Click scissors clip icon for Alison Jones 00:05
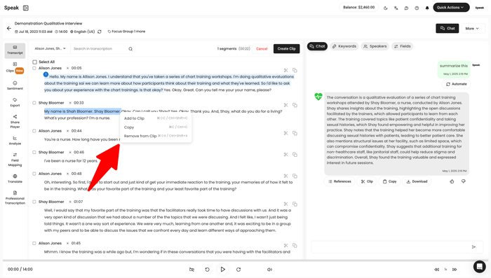Screen dimensions: 491x278 [x=285, y=70]
